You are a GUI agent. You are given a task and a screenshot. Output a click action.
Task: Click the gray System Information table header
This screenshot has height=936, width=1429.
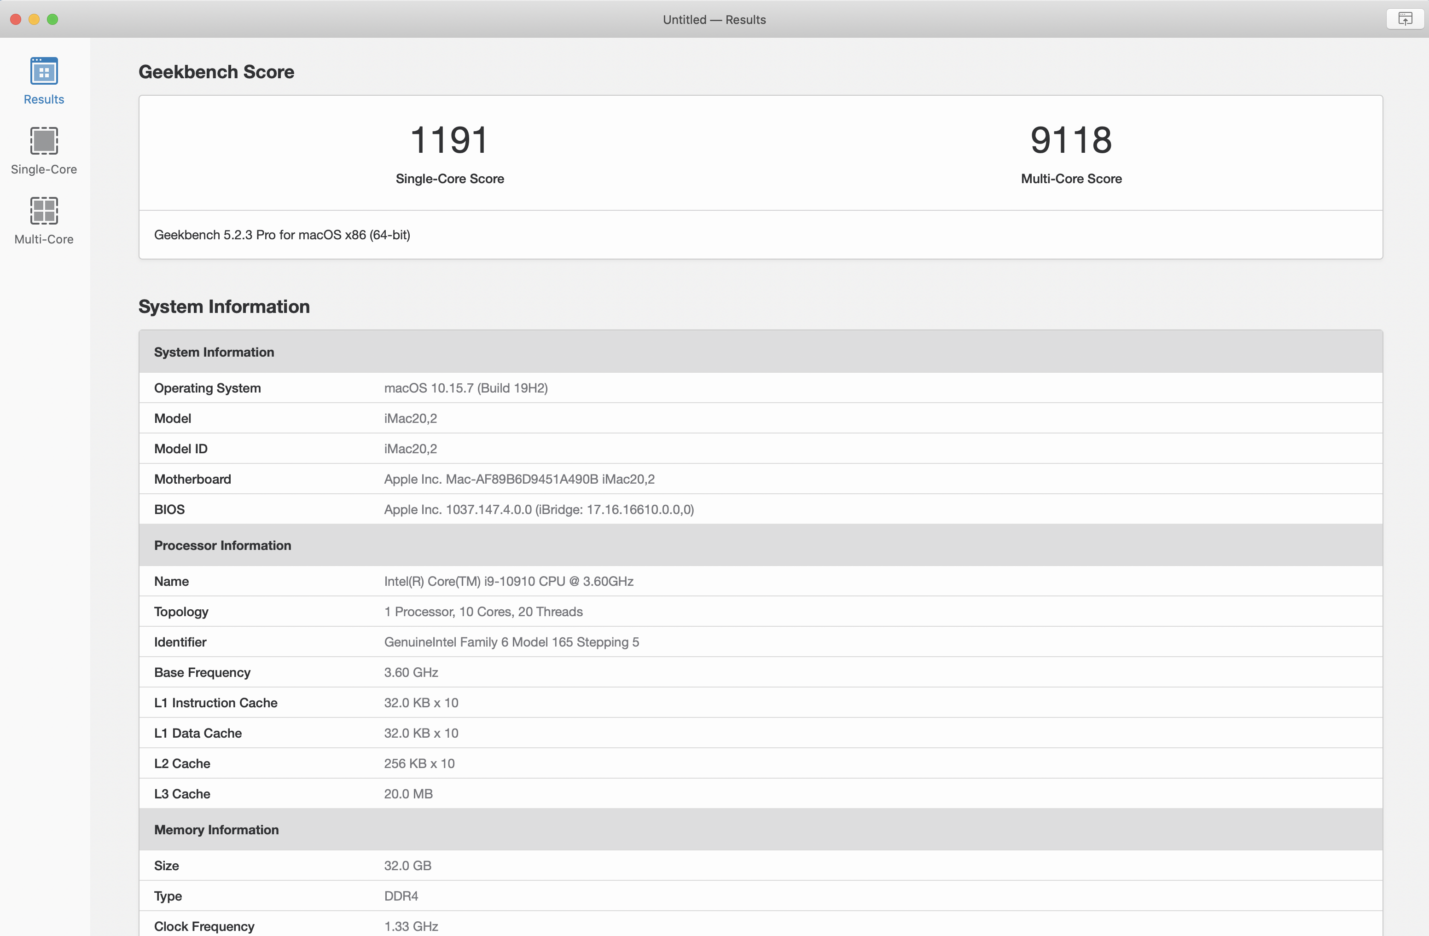[761, 352]
